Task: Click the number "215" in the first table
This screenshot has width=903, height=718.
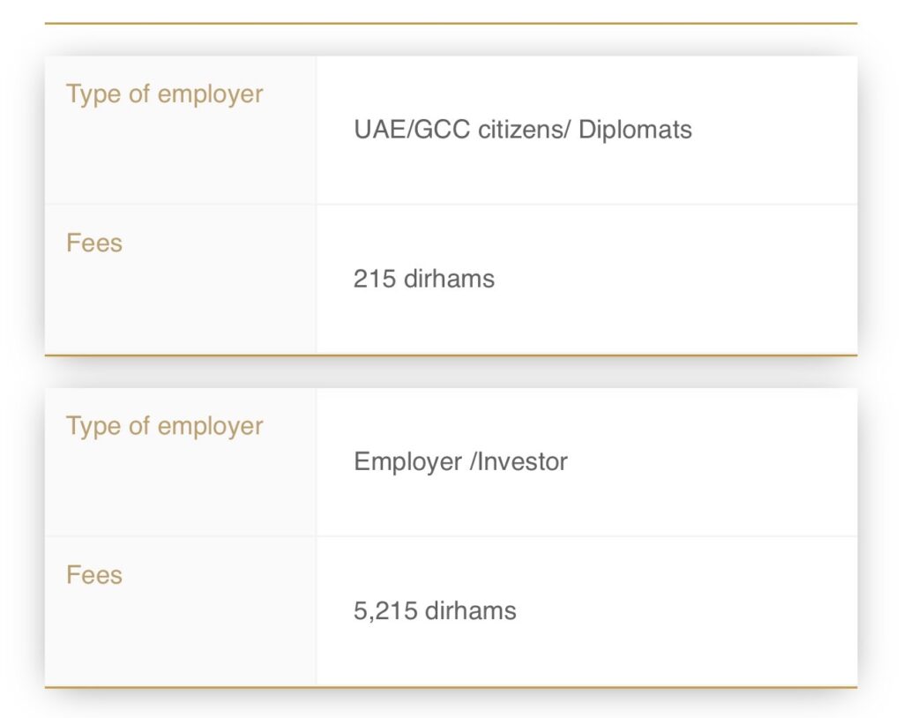Action: click(x=371, y=279)
